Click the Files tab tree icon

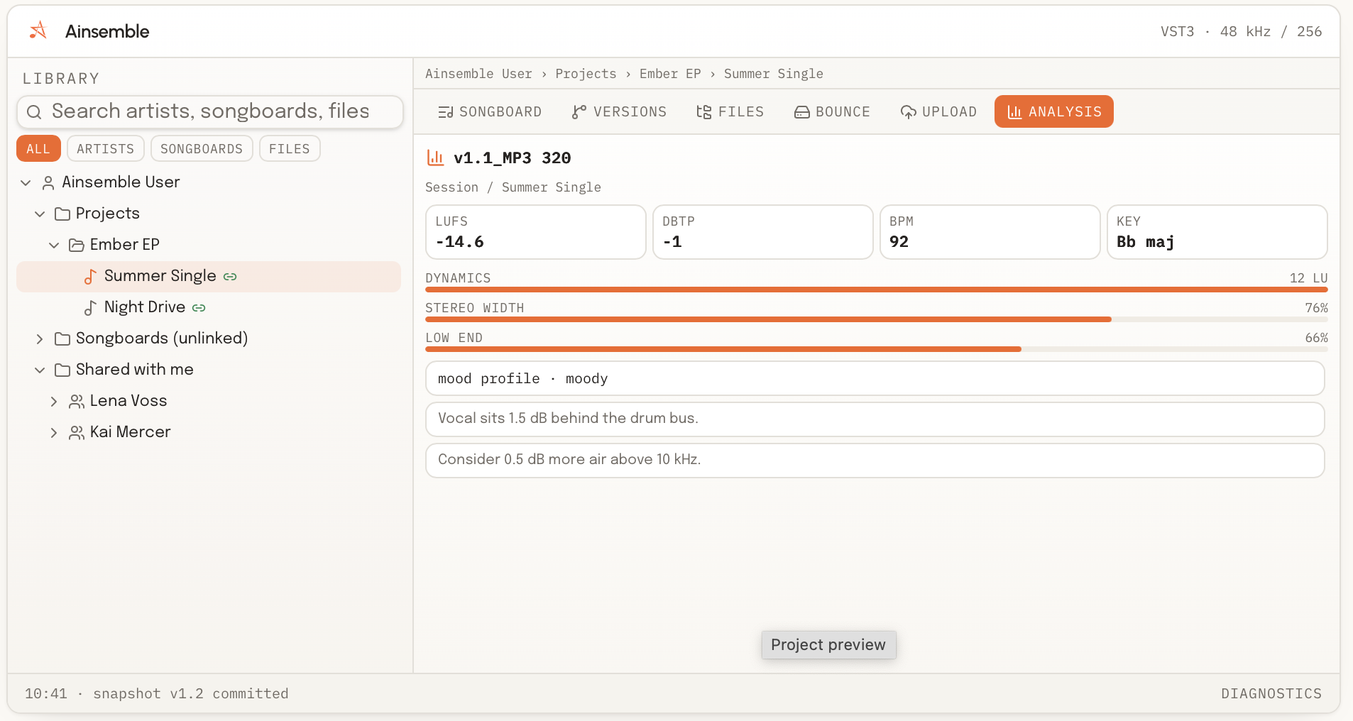point(704,112)
